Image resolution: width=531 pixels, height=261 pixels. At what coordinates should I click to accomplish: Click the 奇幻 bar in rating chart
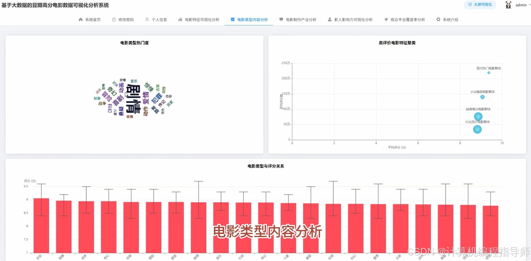click(109, 227)
